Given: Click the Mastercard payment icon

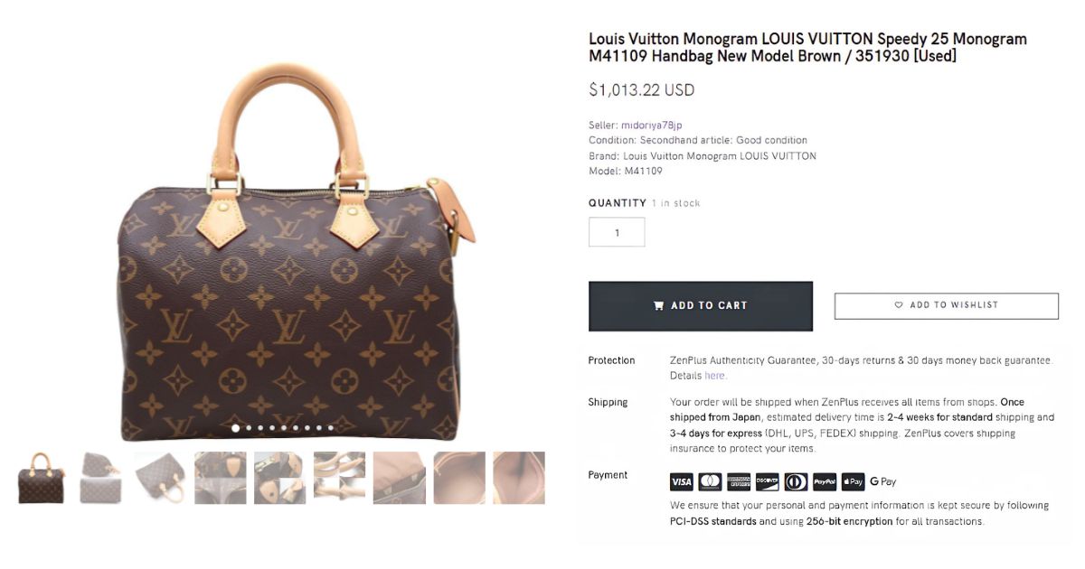Looking at the screenshot, I should [710, 481].
